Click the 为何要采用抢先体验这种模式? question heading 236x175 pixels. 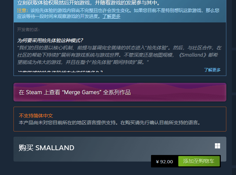50,40
